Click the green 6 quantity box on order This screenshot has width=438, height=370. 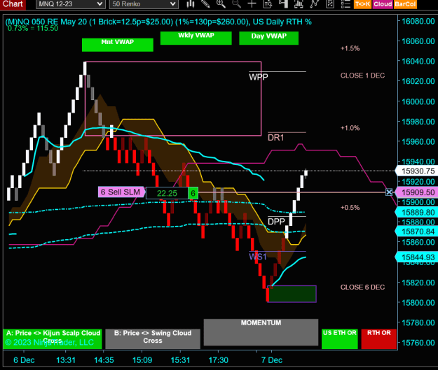pos(193,193)
